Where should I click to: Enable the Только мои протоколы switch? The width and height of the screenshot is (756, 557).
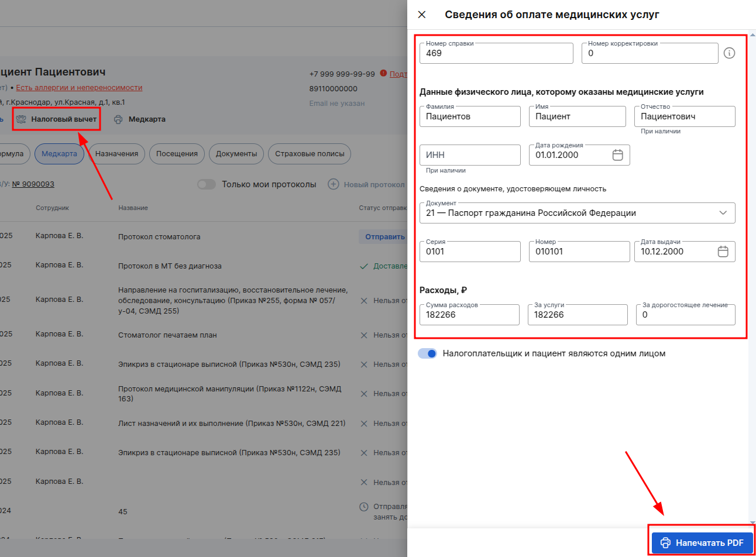click(x=207, y=184)
